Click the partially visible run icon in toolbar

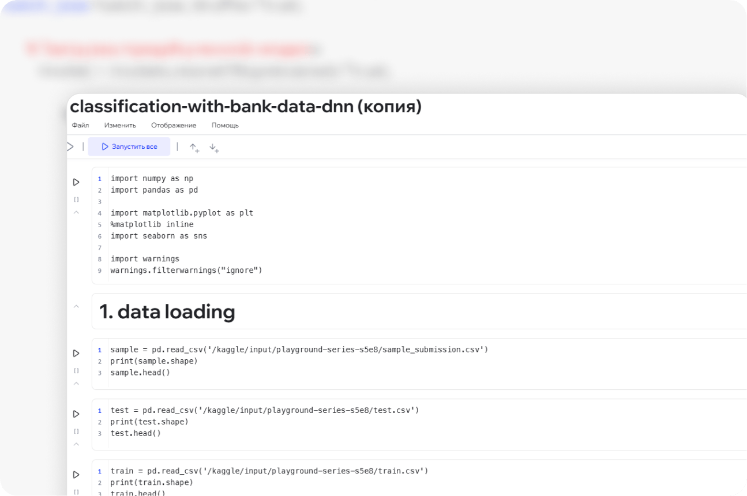[70, 147]
